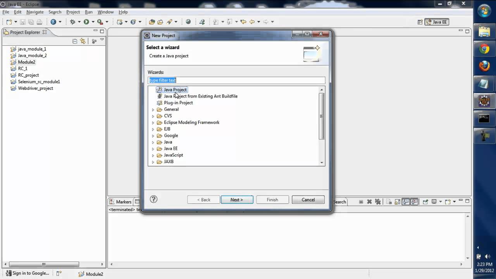Screen dimensions: 496x279
Task: Click the Back navigation yellow arrow icon
Action: (x=252, y=22)
